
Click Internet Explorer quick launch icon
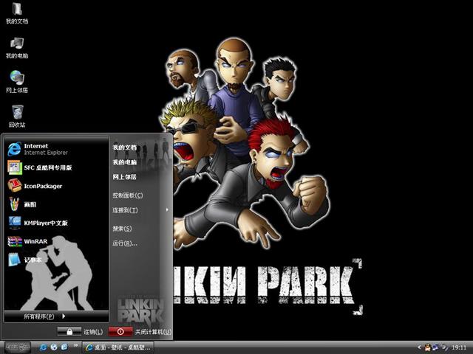44,347
